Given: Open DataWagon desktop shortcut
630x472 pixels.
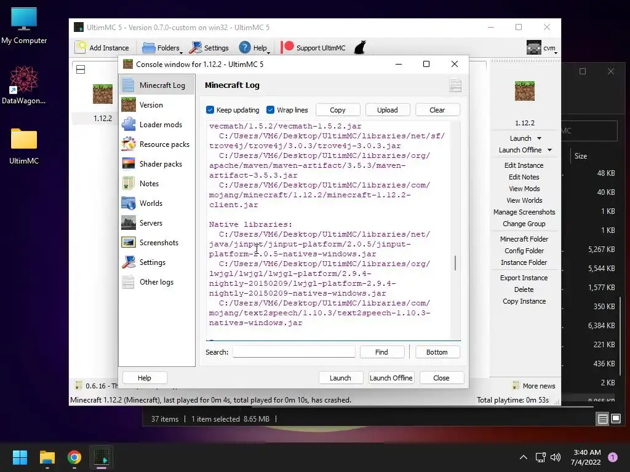Looking at the screenshot, I should [x=24, y=85].
